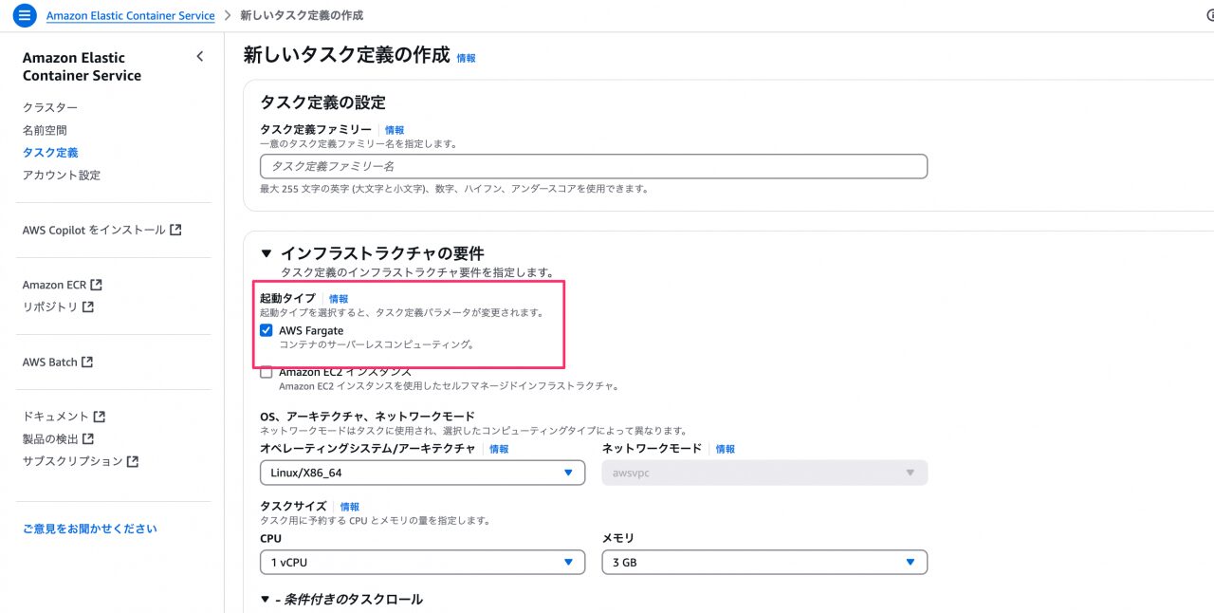Open the 製品の検出 link
The width and height of the screenshot is (1214, 613).
coord(50,439)
